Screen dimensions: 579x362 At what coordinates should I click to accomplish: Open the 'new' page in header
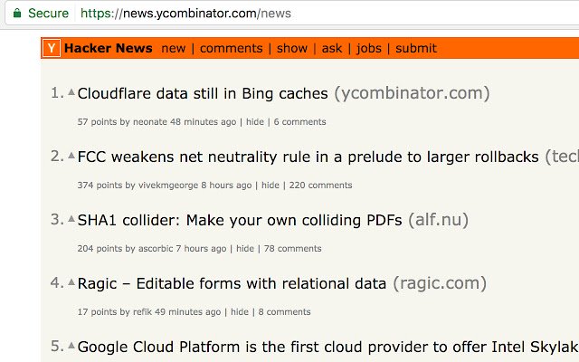[x=174, y=48]
